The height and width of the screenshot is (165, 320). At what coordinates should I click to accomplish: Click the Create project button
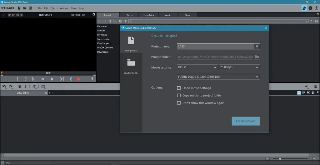point(246,121)
